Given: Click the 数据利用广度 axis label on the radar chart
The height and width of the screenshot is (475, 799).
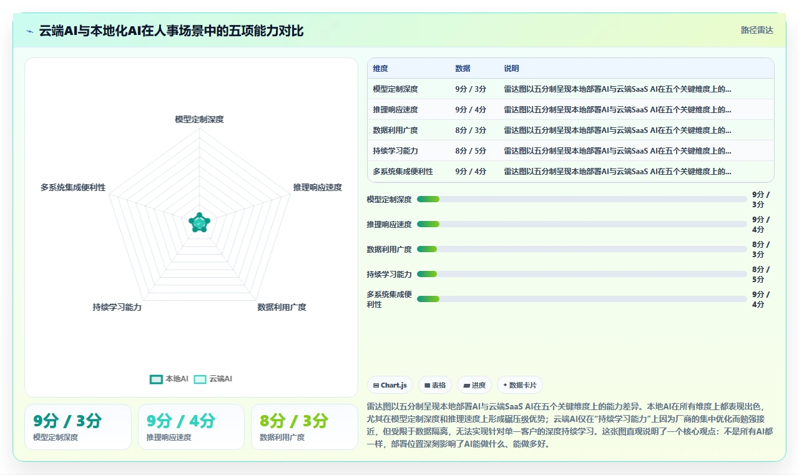Looking at the screenshot, I should coord(282,307).
